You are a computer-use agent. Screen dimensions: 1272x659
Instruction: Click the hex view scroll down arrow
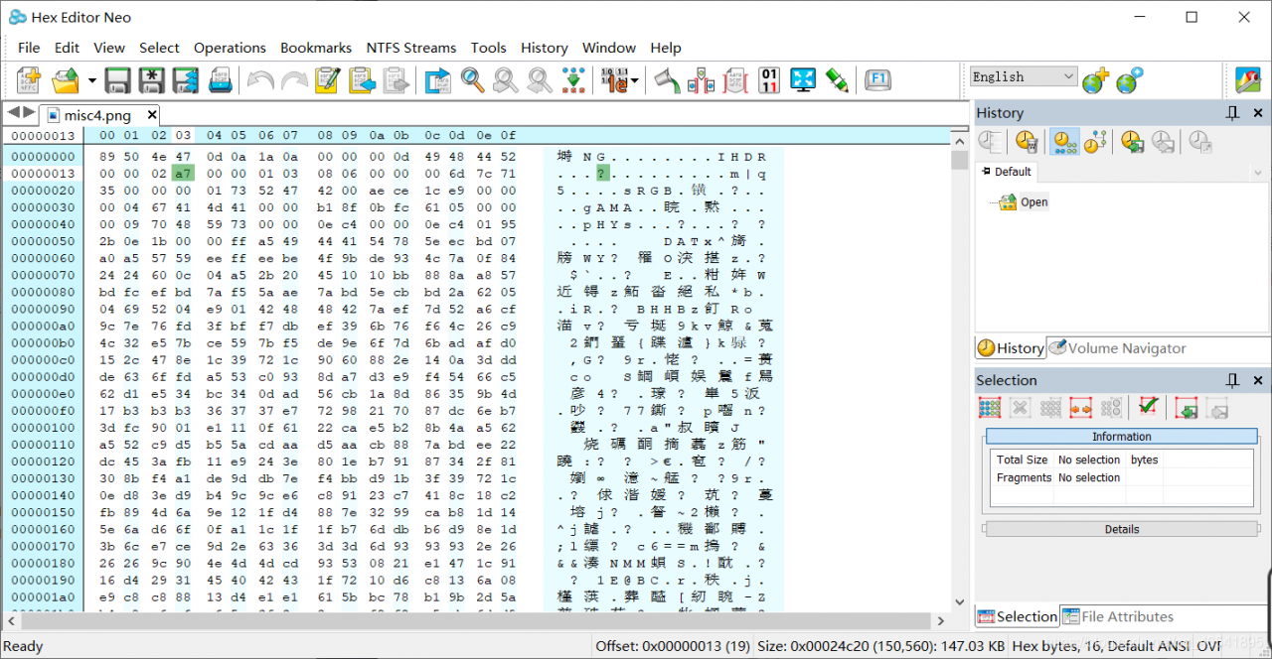click(x=959, y=601)
